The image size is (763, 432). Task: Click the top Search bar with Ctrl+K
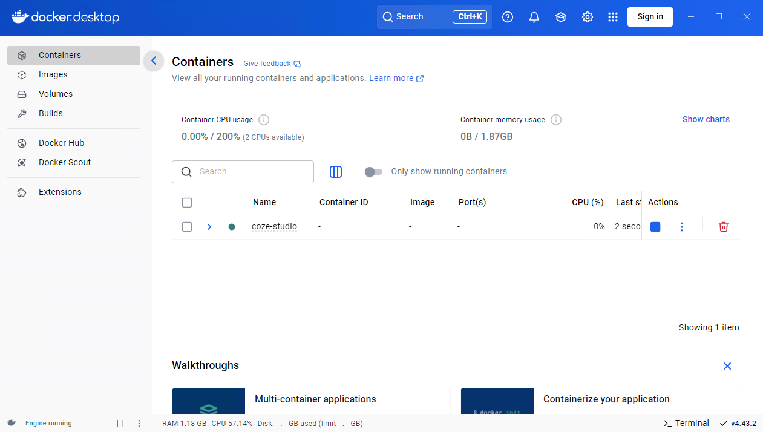(434, 17)
